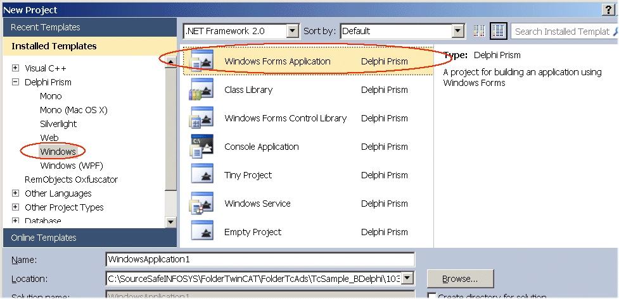Click the 'Windows Service' template name

(257, 204)
